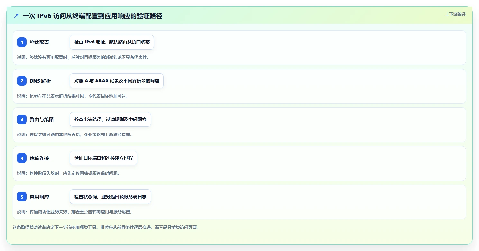Click the footer sentence 这条路径帮助读者决定下一步
Image resolution: width=479 pixels, height=251 pixels.
click(106, 227)
